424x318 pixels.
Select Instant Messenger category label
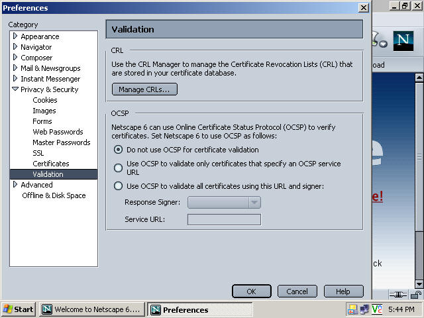50,79
